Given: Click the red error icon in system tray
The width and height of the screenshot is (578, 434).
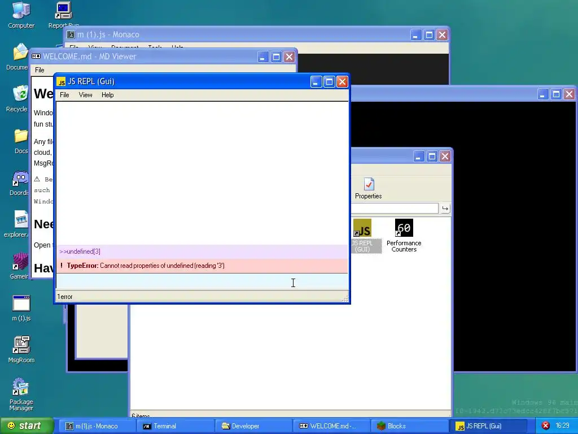Looking at the screenshot, I should coord(546,426).
